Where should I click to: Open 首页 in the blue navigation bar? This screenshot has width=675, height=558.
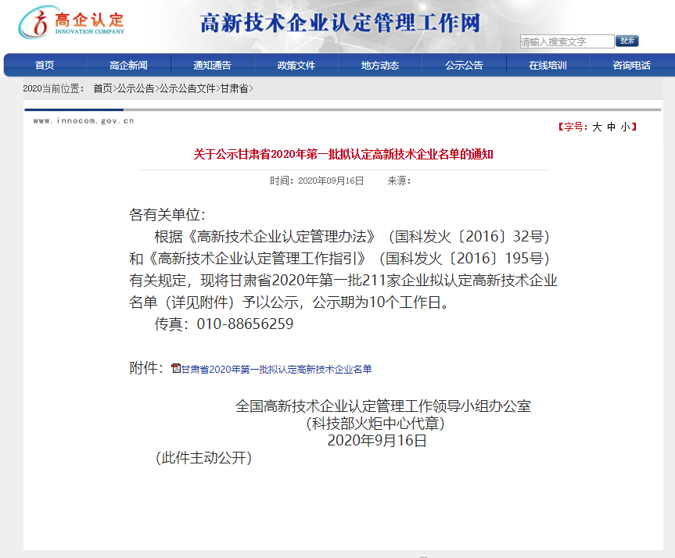[45, 66]
